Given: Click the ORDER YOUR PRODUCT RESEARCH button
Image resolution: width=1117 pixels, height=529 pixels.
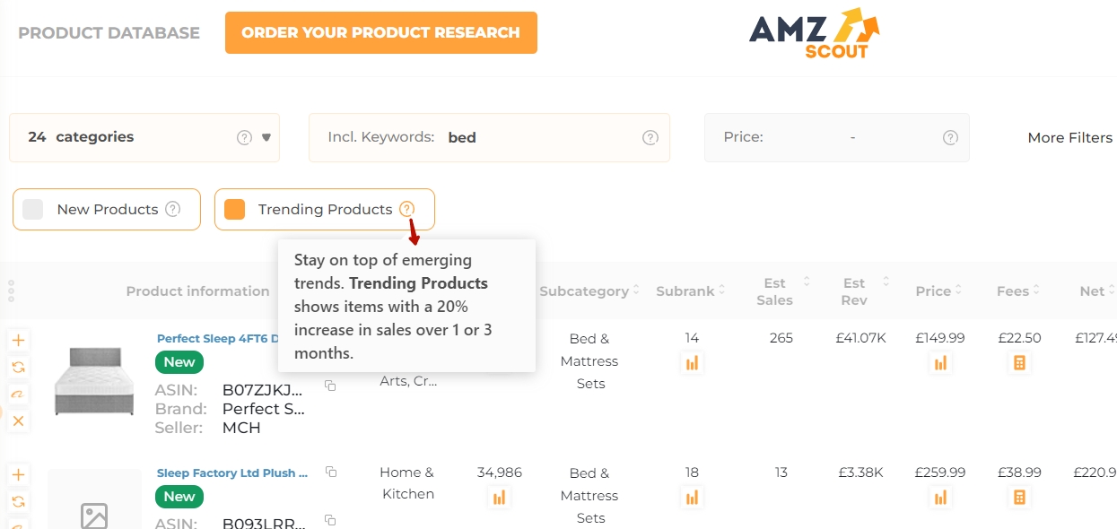Looking at the screenshot, I should click(380, 32).
